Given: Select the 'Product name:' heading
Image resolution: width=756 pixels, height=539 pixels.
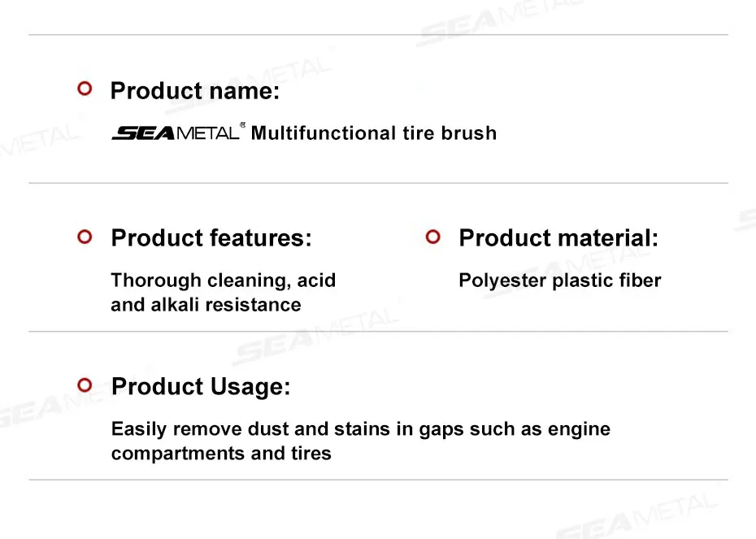Looking at the screenshot, I should (x=195, y=90).
